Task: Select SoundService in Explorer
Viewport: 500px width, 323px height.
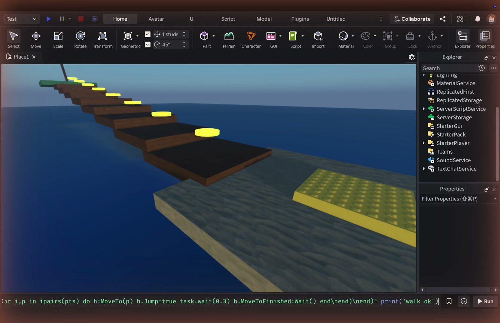Action: pos(454,160)
